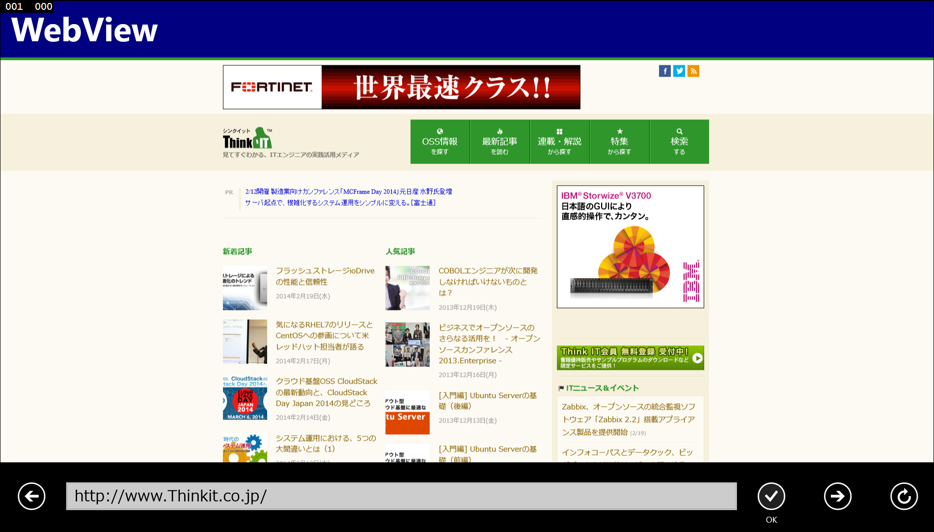Open the 検索 search navigation item
The image size is (934, 532).
[679, 141]
